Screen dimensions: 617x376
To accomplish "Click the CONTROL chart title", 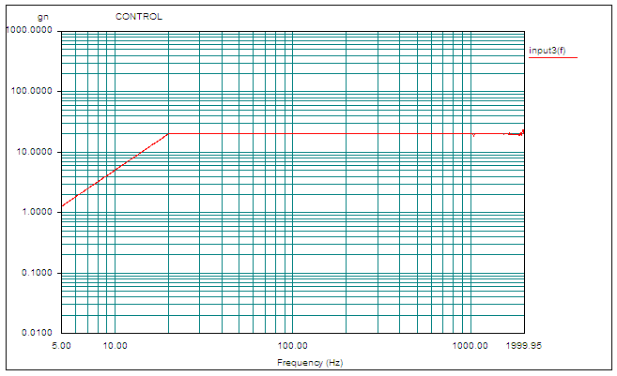I will [138, 17].
